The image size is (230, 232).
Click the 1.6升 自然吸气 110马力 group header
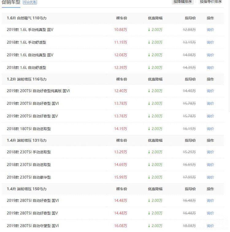tap(27, 18)
